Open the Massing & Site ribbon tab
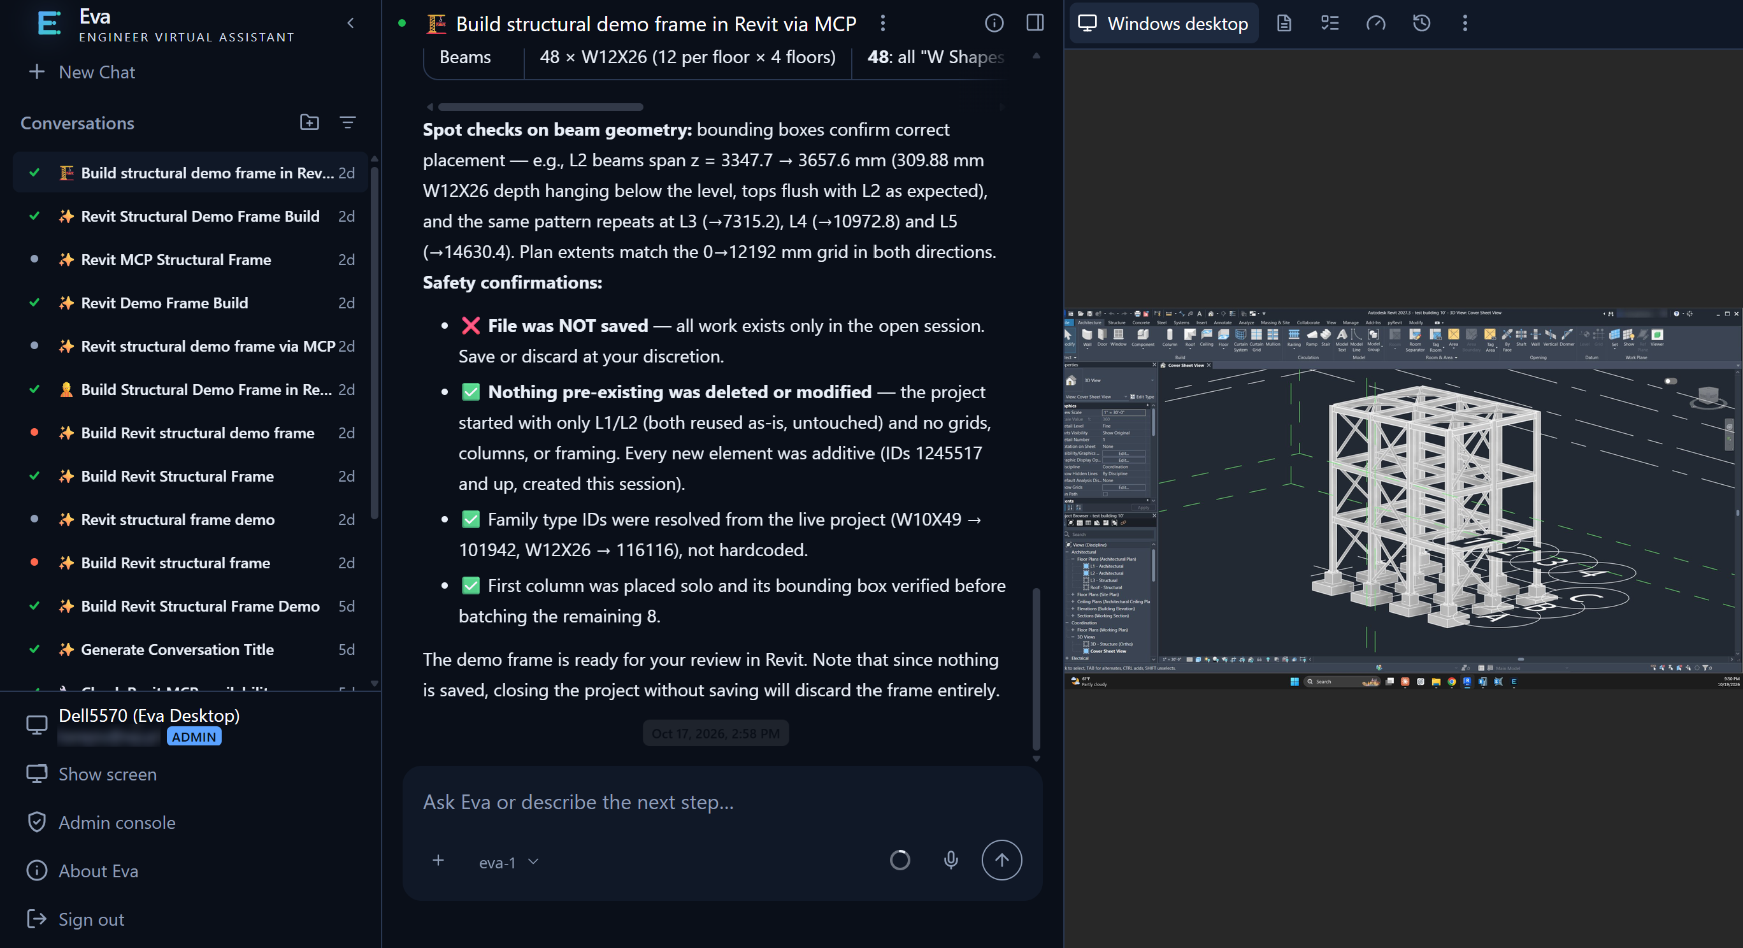 click(1275, 322)
